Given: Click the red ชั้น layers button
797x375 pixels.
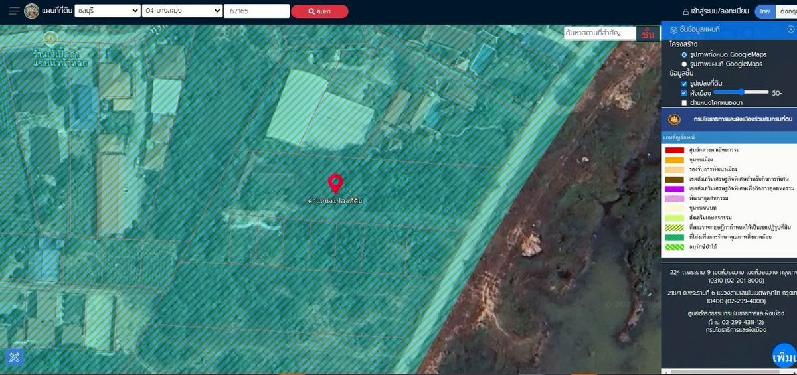Looking at the screenshot, I should 648,34.
